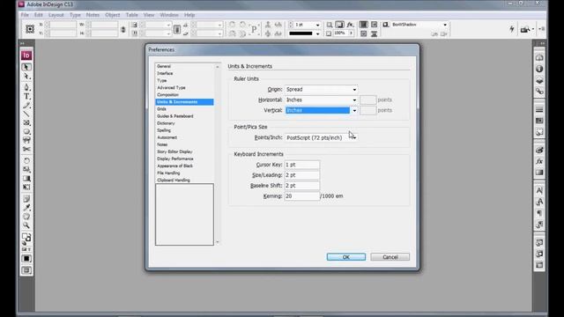Open the Links panel icon
Image resolution: width=564 pixels, height=317 pixels.
[539, 92]
